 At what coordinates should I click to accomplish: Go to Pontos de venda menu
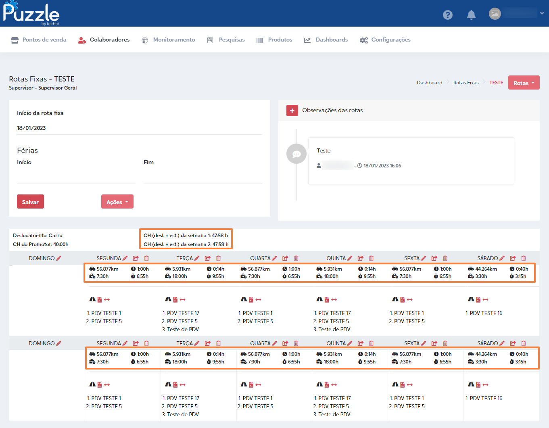[39, 40]
